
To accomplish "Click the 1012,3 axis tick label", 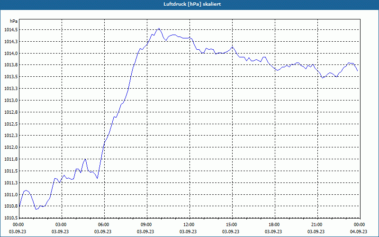I will (x=11, y=136).
